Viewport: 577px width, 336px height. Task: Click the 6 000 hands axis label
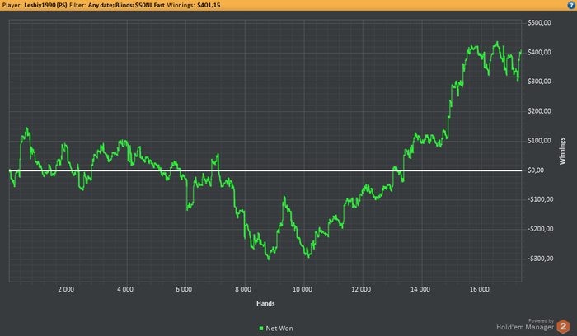(x=184, y=289)
